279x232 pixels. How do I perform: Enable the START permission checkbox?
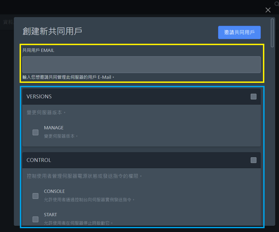pyautogui.click(x=35, y=219)
